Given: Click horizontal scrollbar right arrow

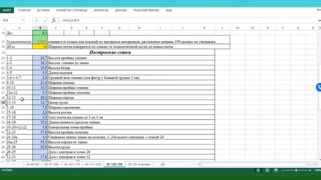Looking at the screenshot, I should [x=316, y=164].
